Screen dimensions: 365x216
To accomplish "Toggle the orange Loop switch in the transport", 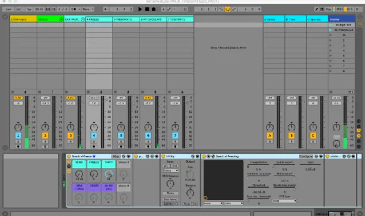I will (227, 9).
